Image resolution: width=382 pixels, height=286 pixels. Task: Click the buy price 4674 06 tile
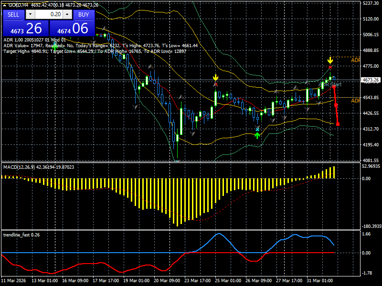coord(72,29)
